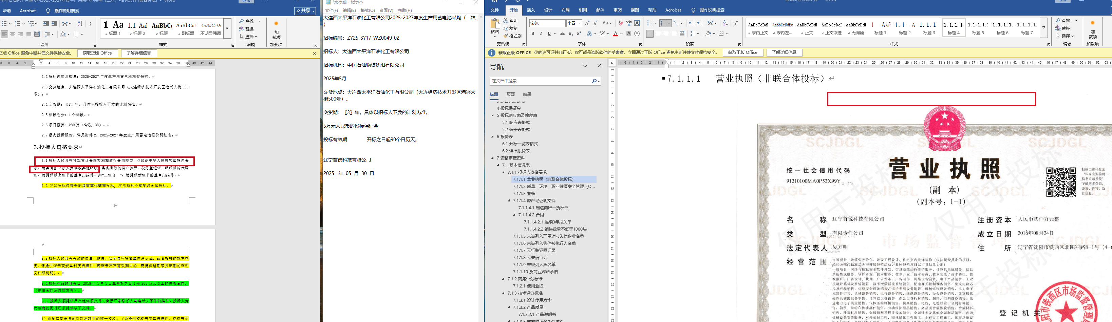Switch to the 设计 ribbon tab
This screenshot has height=322, width=1112.
[x=548, y=10]
